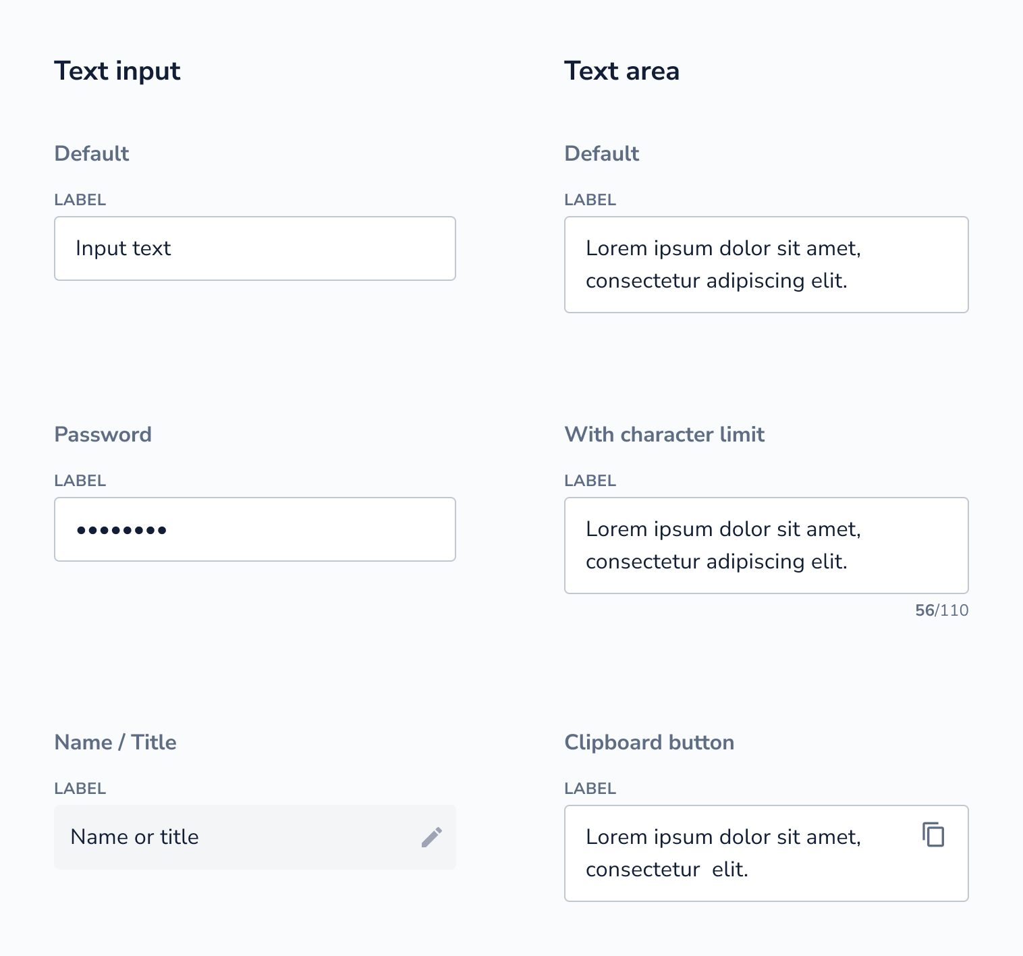Click the pencil edit icon
Viewport: 1023px width, 956px height.
[x=432, y=837]
